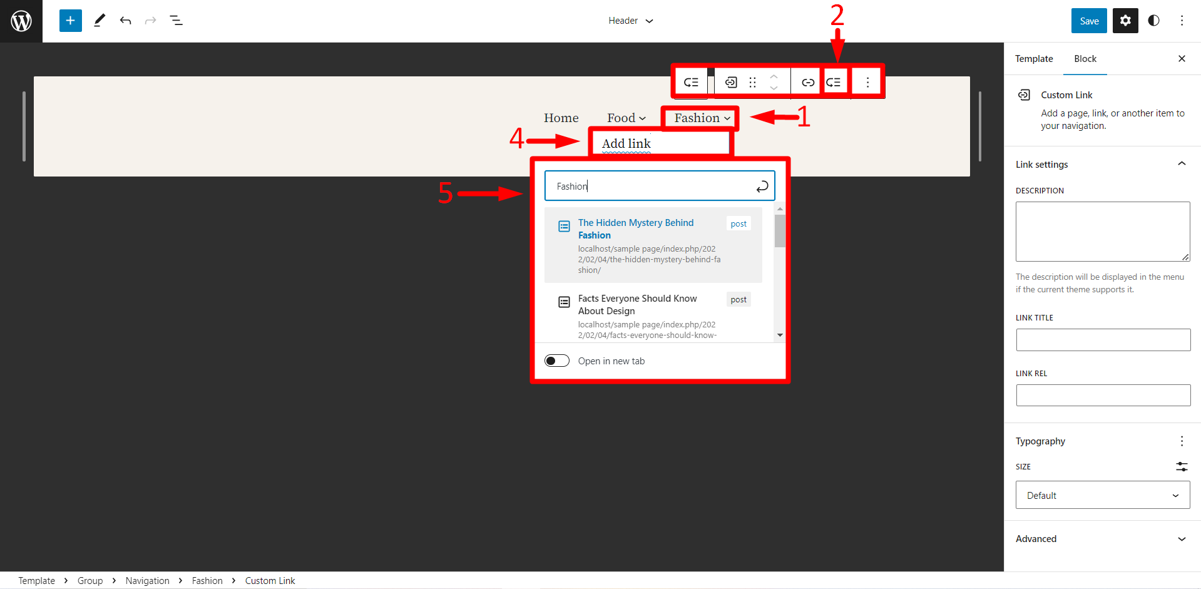
Task: Click the search results scrollbar thumb
Action: point(780,231)
